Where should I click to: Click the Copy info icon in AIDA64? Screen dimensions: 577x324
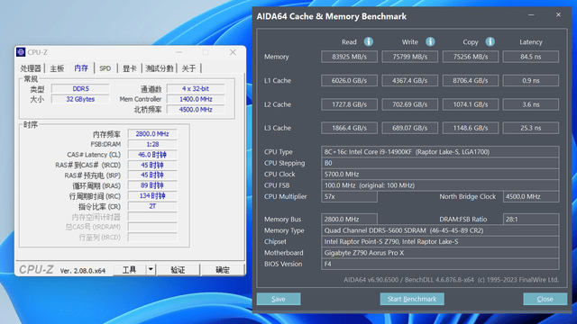(490, 42)
